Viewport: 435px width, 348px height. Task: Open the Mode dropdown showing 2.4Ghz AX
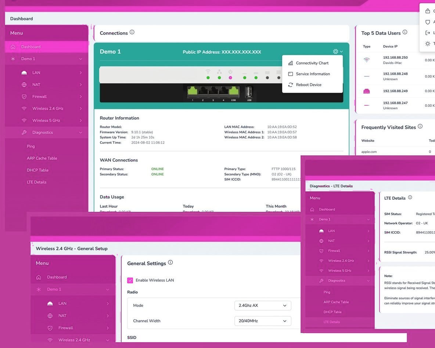pyautogui.click(x=262, y=305)
